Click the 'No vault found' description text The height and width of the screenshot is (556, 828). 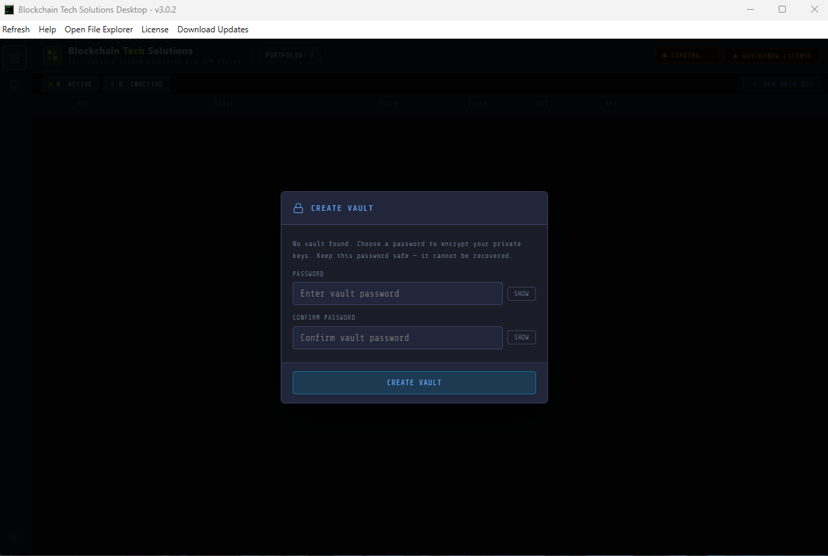coord(407,250)
